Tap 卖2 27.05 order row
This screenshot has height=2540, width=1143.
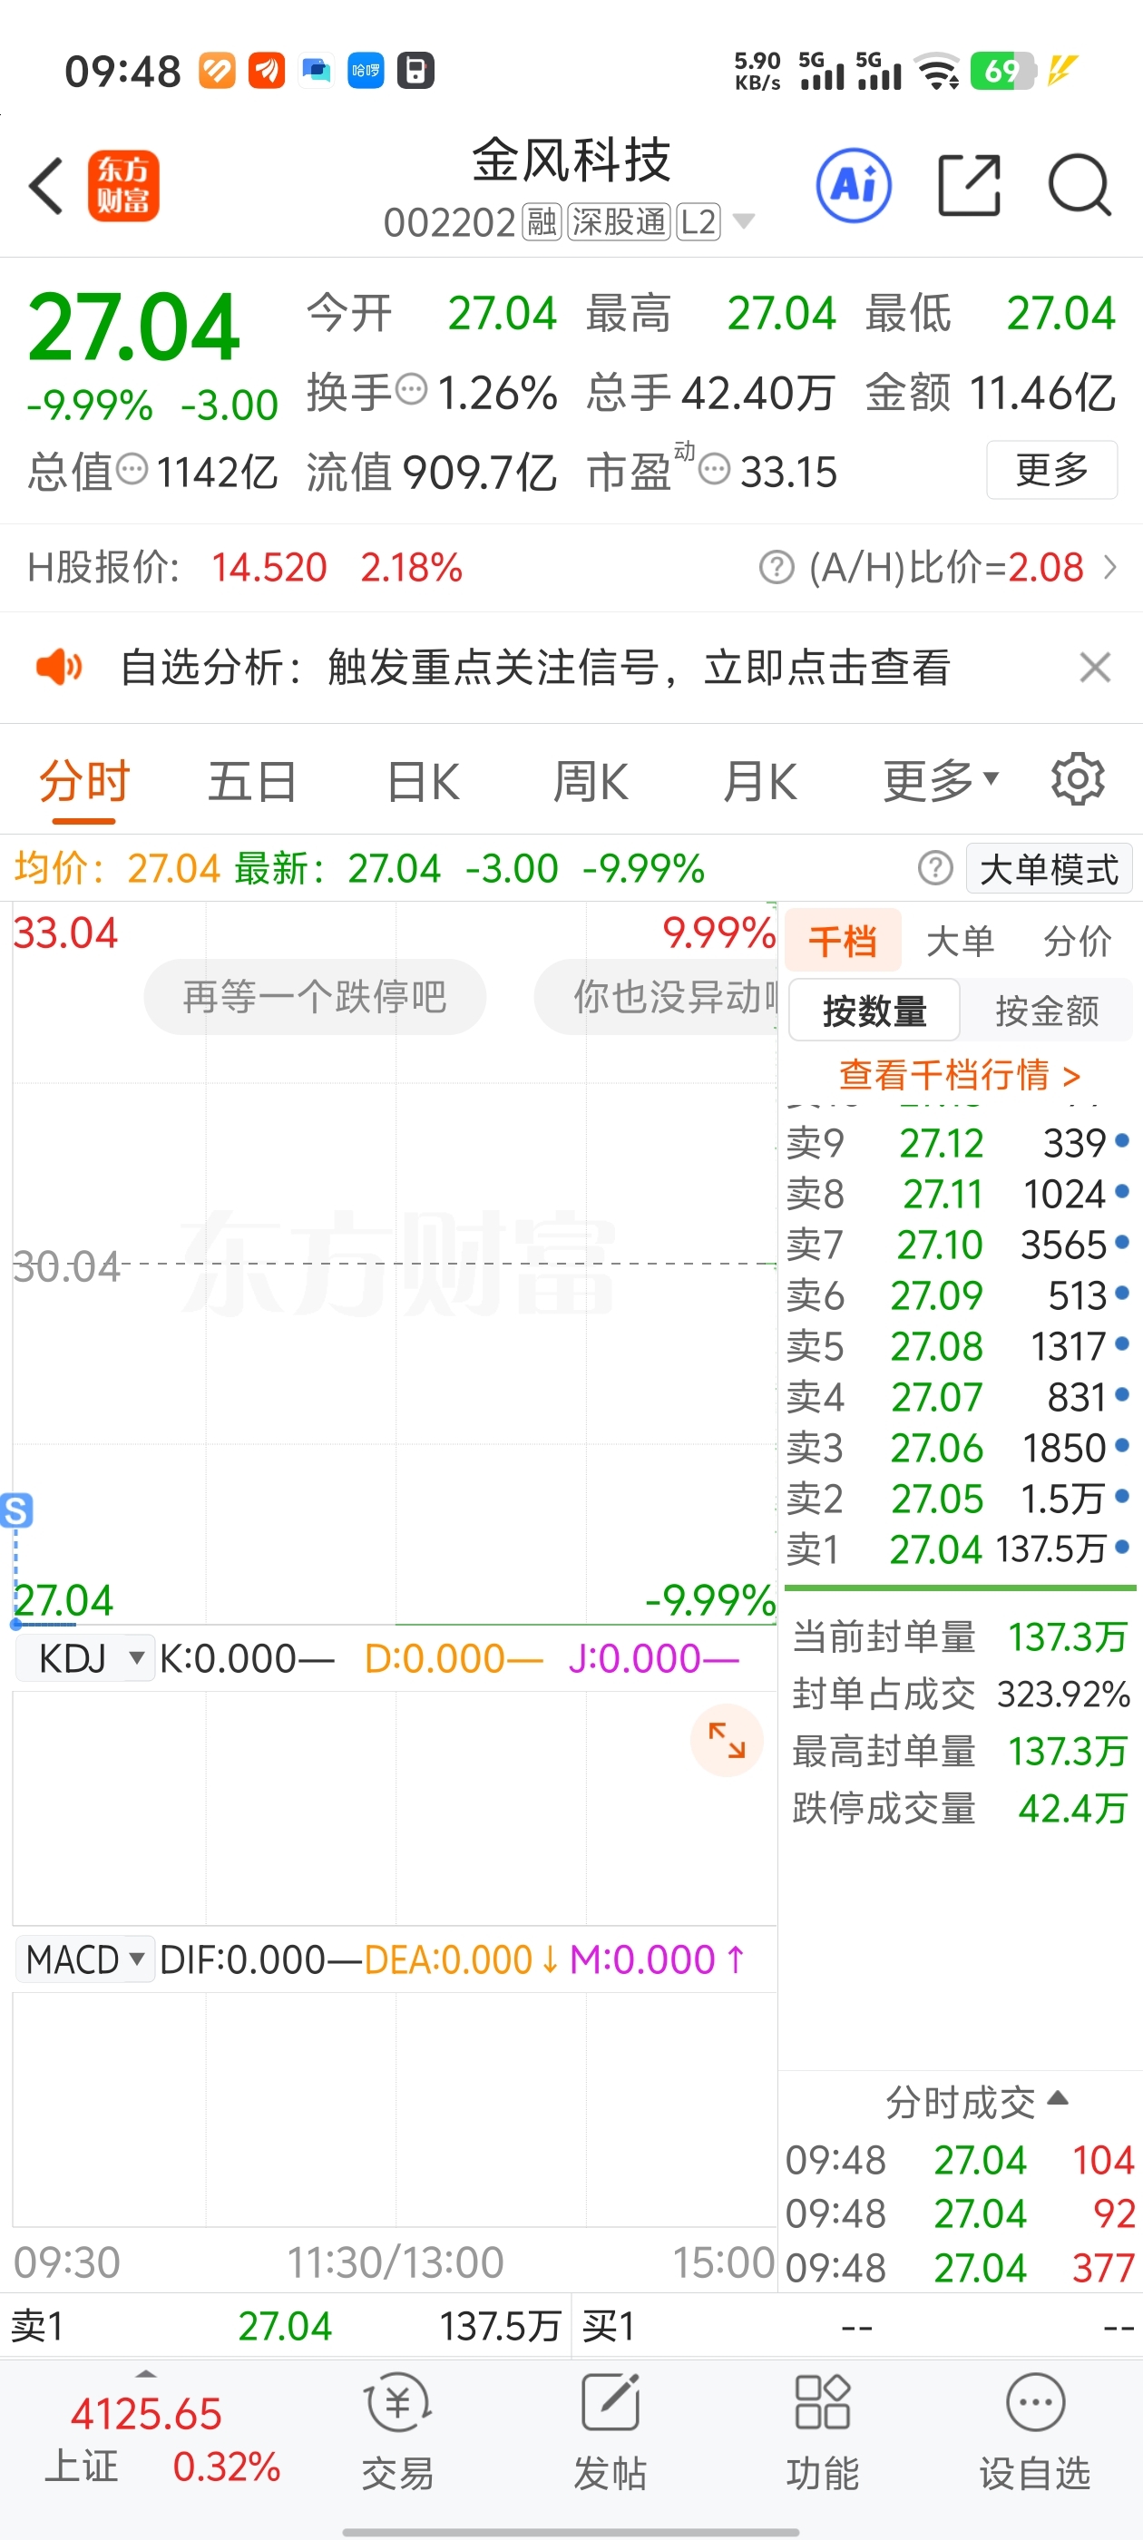click(x=959, y=1498)
